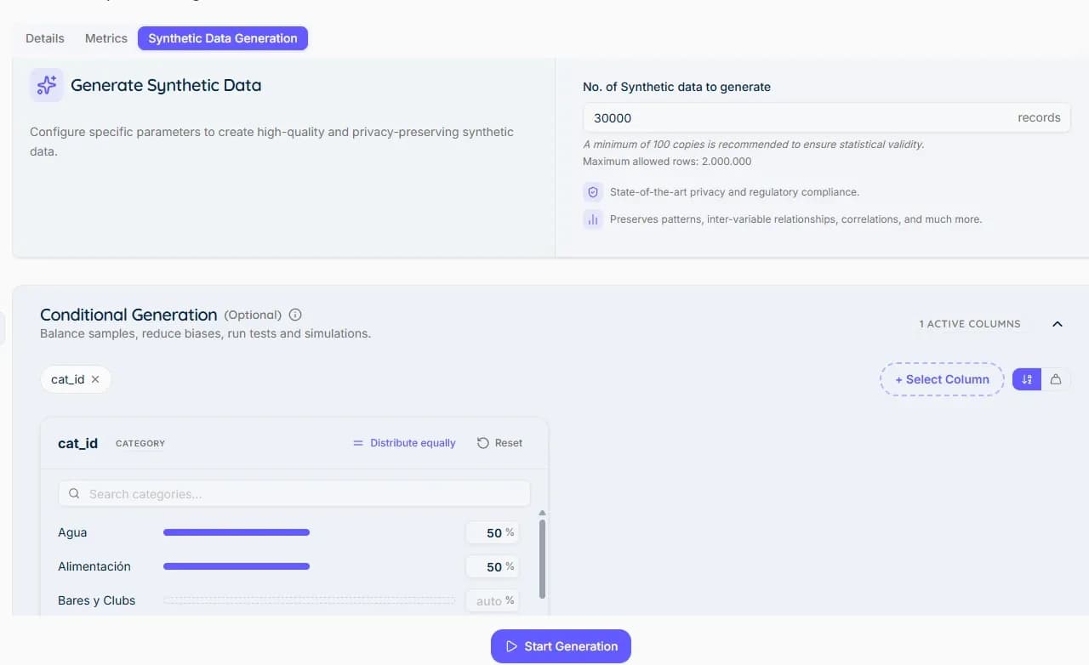Screen dimensions: 1089x665
Task: Click the search magnifier icon in categories
Action: click(x=74, y=493)
